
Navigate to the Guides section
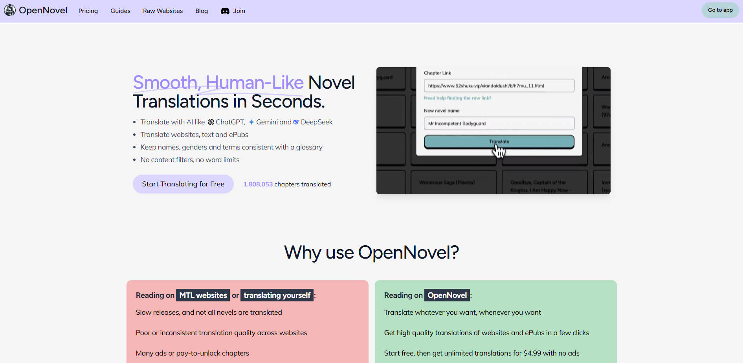(120, 11)
